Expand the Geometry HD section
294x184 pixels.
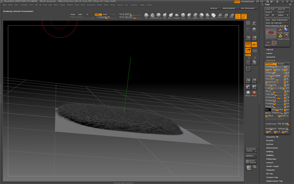[272, 137]
